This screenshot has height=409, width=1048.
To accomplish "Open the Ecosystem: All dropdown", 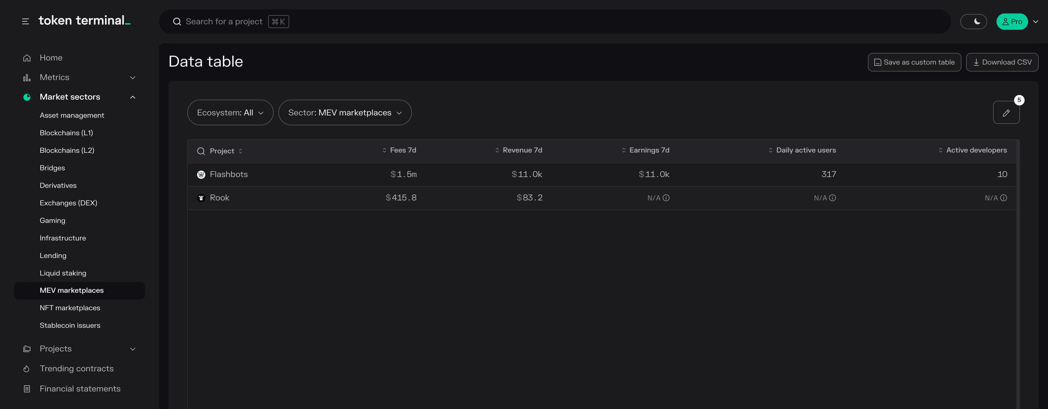I will [x=230, y=112].
